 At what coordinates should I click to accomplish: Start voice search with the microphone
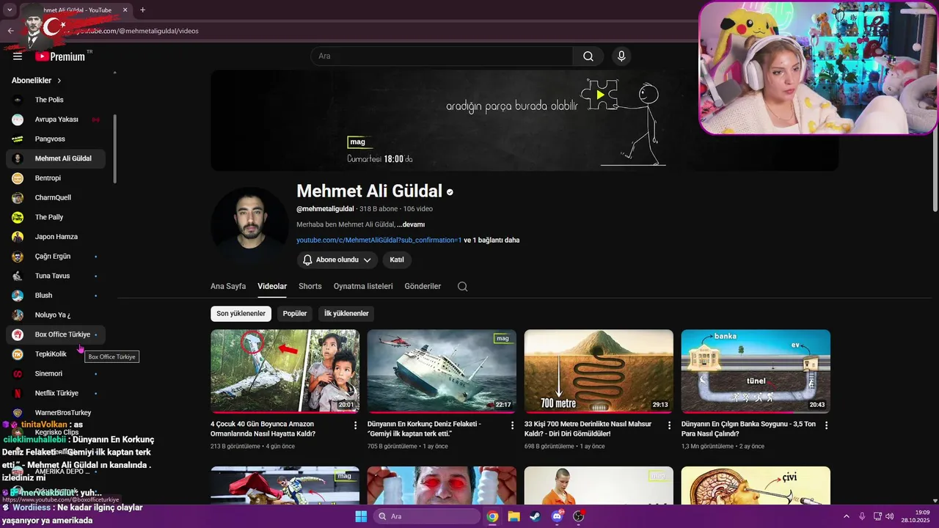(x=621, y=56)
